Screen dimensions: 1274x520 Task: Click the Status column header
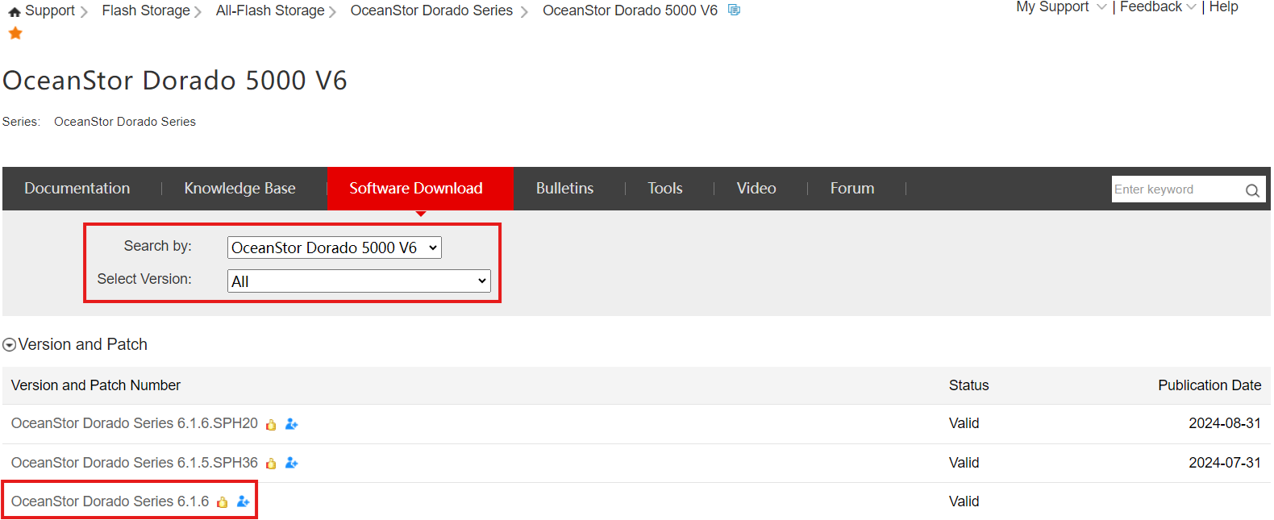pos(968,385)
